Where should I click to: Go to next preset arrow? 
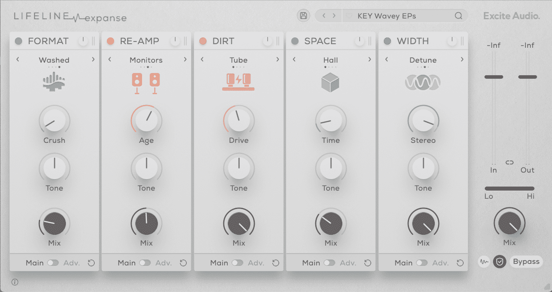334,16
